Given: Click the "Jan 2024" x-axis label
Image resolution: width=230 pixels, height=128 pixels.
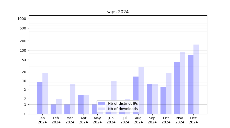Looking at the screenshot, I should (x=42, y=120).
